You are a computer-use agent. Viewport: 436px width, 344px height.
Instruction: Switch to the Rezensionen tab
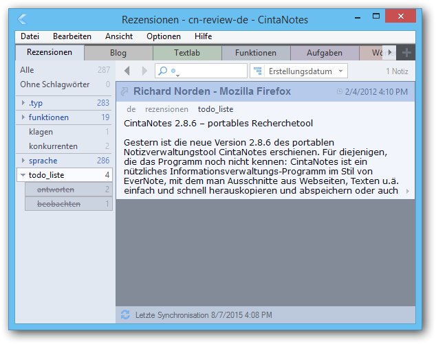[x=50, y=52]
